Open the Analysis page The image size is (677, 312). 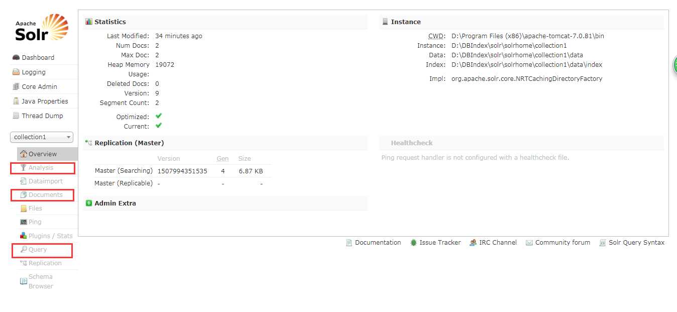tap(48, 167)
